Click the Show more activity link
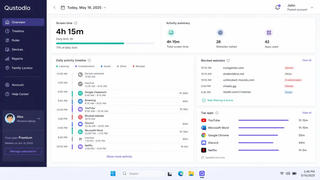The image size is (320, 180). pyautogui.click(x=119, y=157)
